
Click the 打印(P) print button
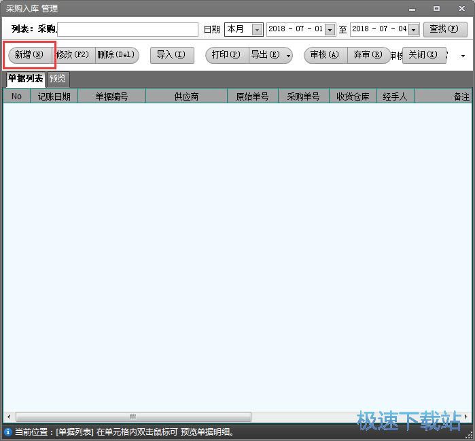pyautogui.click(x=227, y=55)
